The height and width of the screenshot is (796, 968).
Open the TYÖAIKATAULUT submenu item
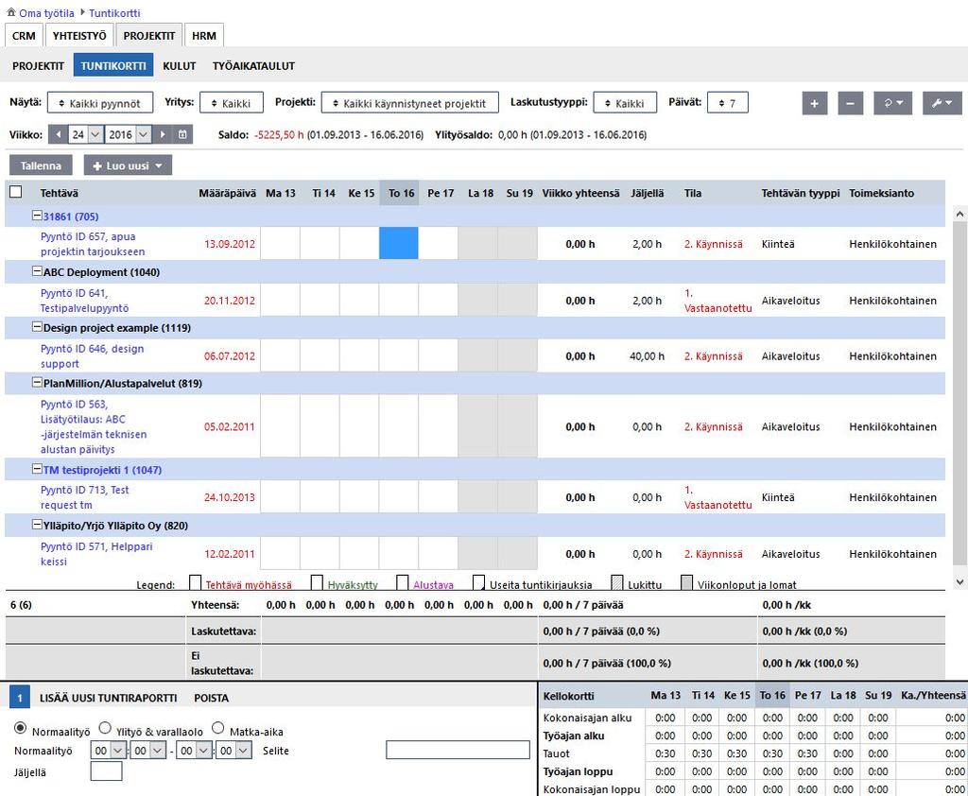pyautogui.click(x=253, y=66)
